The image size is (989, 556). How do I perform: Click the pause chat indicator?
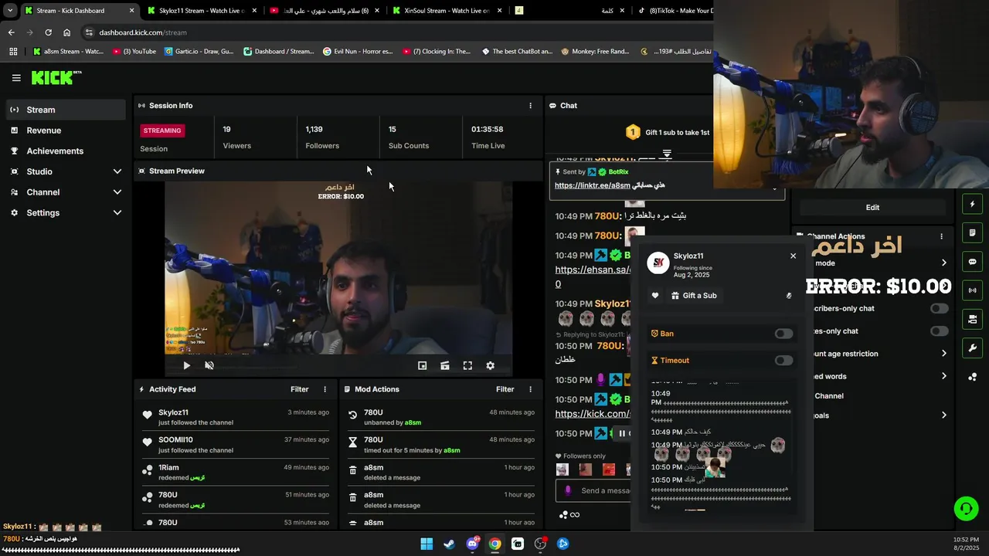point(622,434)
